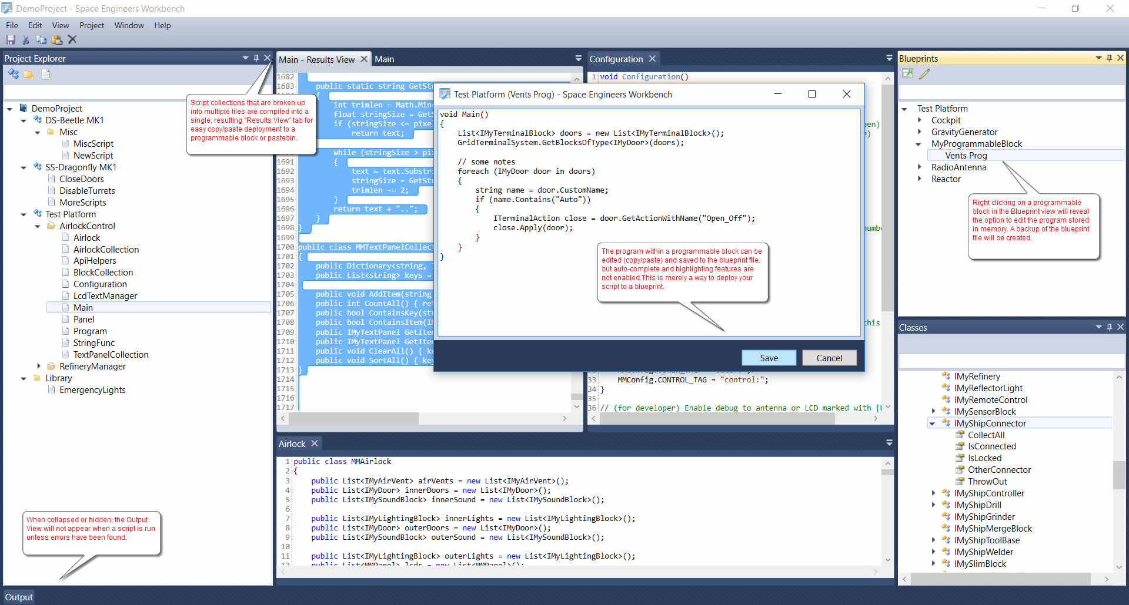Screen dimensions: 1129x605
Task: Close the Configuration tab
Action: (652, 59)
